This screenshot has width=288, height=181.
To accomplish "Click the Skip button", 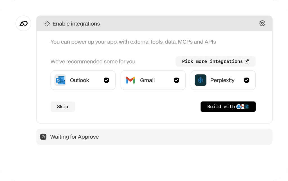I will (x=63, y=106).
